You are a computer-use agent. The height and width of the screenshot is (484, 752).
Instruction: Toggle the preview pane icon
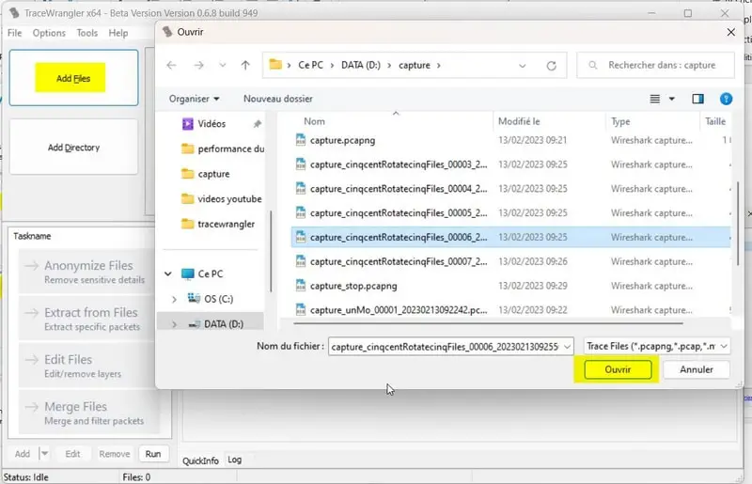coord(697,99)
